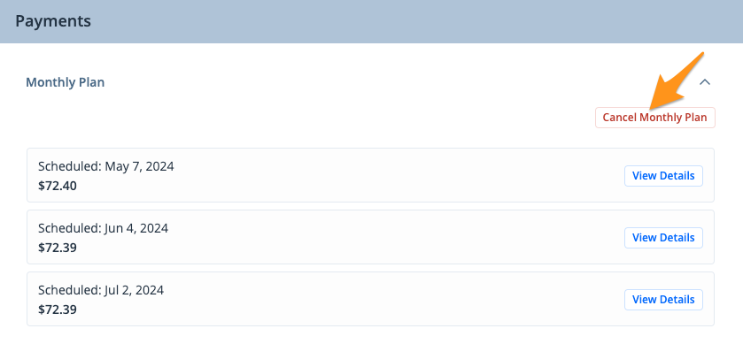Select the Monthly Plan section heading
The height and width of the screenshot is (344, 743).
(65, 82)
